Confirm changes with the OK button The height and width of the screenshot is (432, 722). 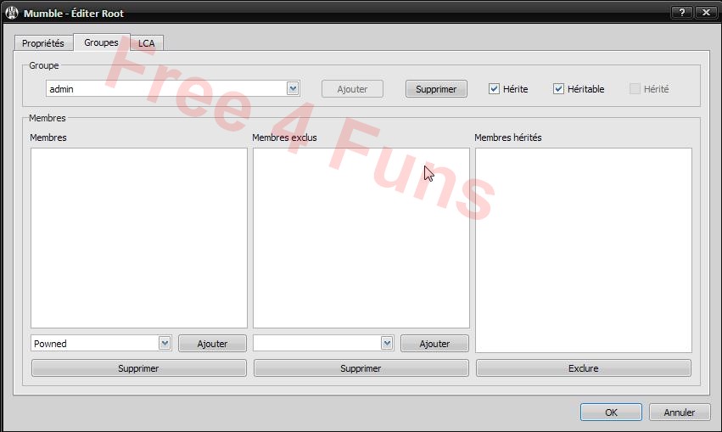coord(611,412)
